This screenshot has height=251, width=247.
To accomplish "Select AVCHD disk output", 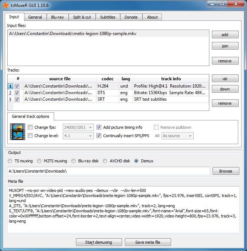I will 105,161.
